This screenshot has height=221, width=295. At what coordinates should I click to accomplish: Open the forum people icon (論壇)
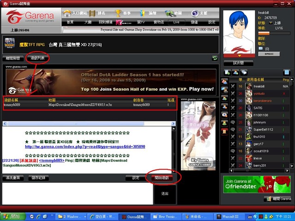142,13
